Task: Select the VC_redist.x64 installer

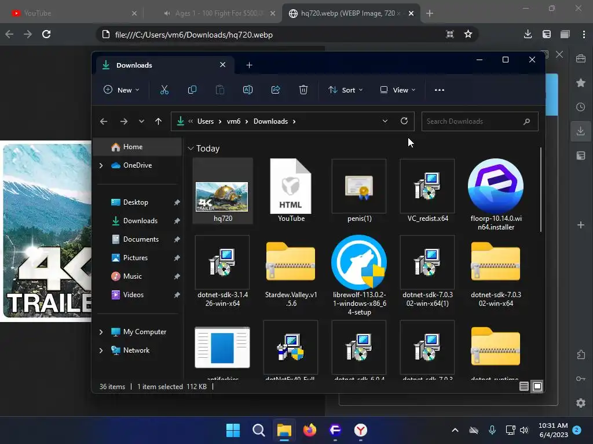Action: click(427, 191)
